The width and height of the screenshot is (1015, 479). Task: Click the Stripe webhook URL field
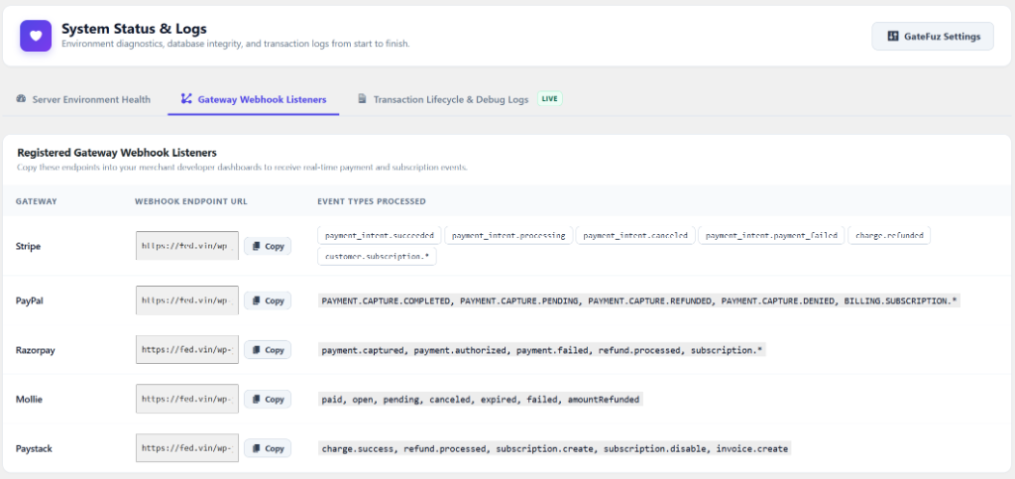tap(187, 246)
